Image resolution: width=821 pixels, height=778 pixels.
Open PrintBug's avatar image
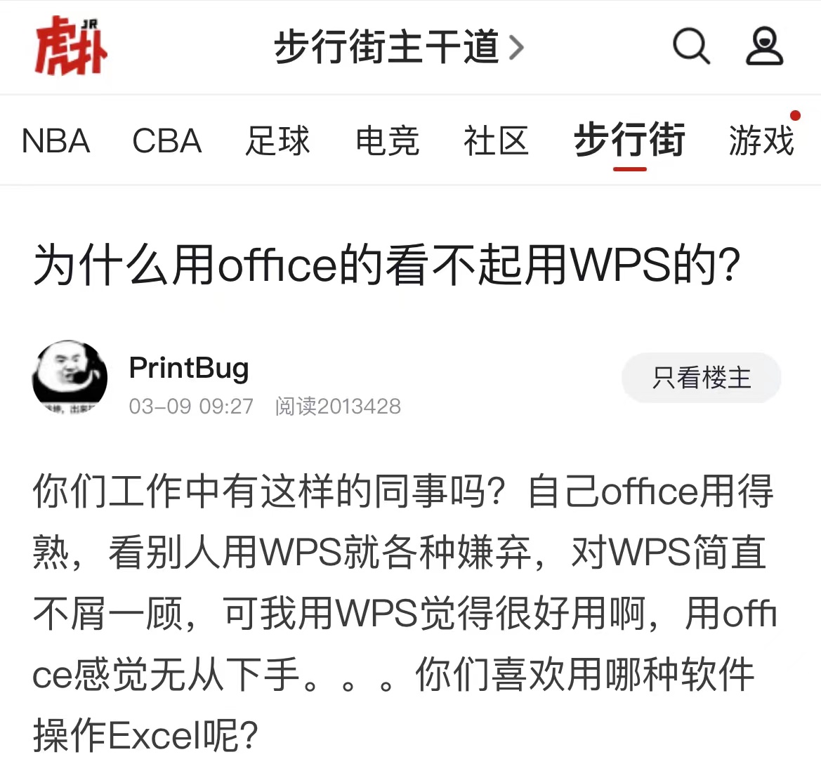(70, 378)
